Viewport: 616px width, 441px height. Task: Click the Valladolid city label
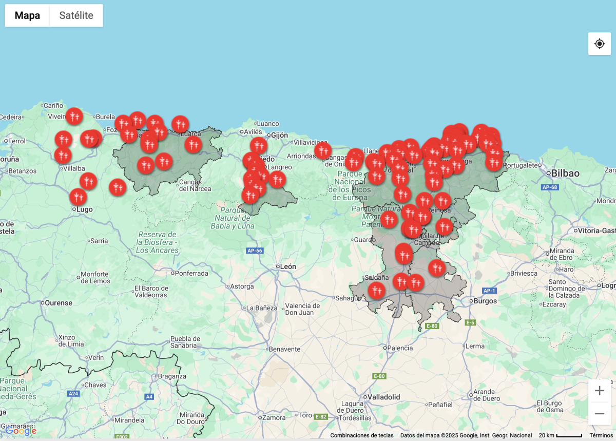pos(383,397)
